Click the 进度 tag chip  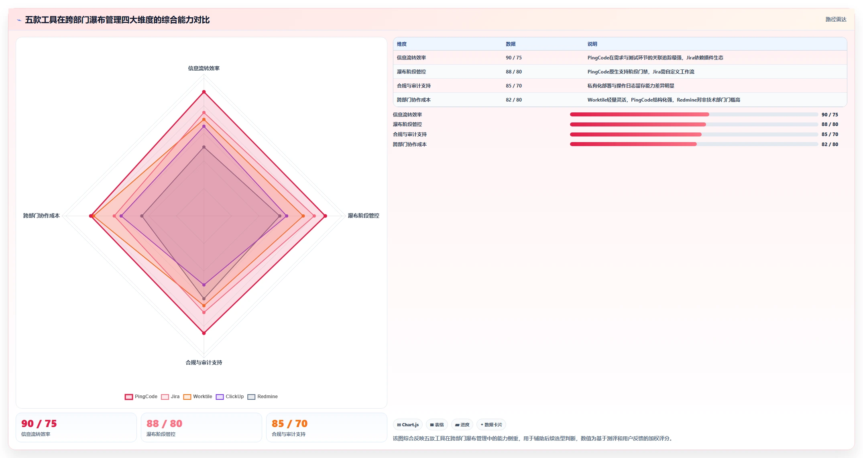pyautogui.click(x=462, y=425)
